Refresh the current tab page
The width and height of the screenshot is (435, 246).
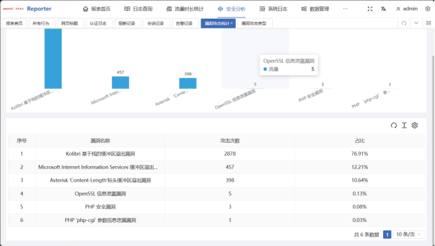[x=404, y=23]
